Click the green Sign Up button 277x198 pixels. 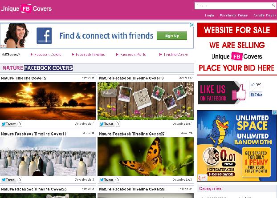click(172, 36)
